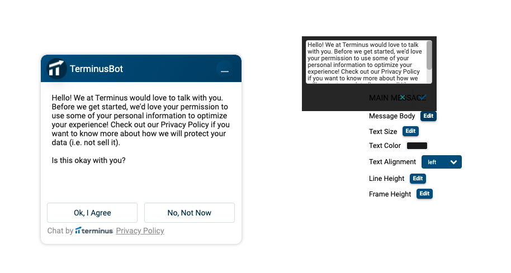Click Edit next to Message Body

pos(428,116)
